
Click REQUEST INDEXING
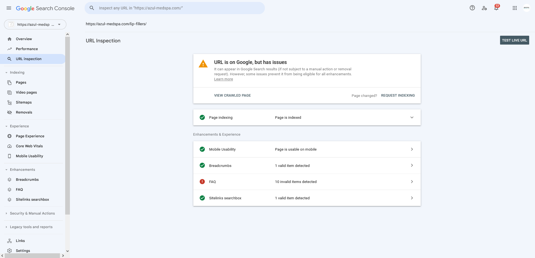point(398,96)
